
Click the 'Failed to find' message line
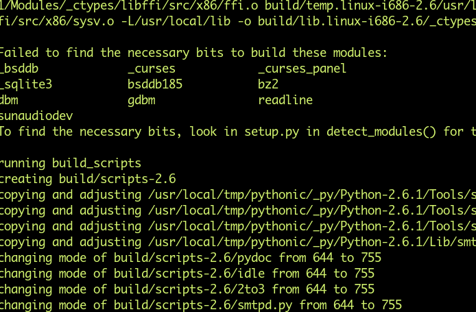coord(192,53)
